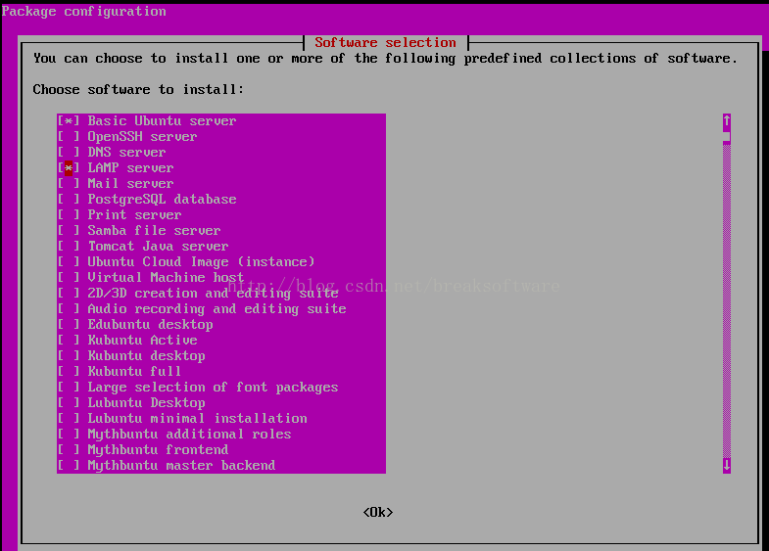
Task: Click the scrollbar up arrow
Action: point(726,120)
